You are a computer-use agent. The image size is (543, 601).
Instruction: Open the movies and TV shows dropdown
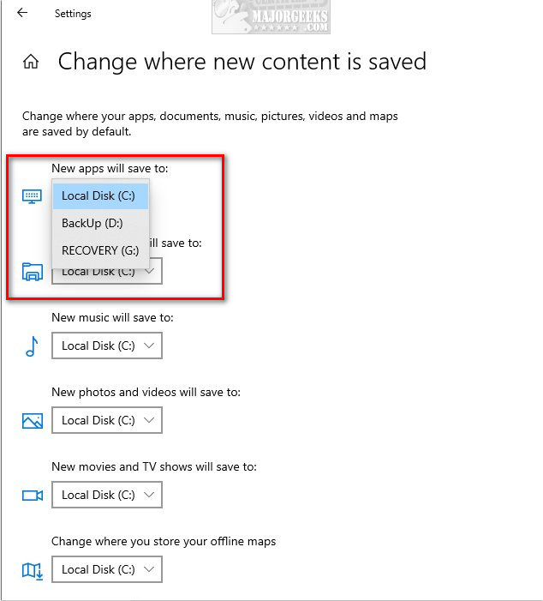point(107,496)
